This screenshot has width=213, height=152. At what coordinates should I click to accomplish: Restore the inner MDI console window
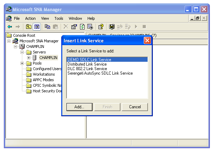[x=198, y=18]
